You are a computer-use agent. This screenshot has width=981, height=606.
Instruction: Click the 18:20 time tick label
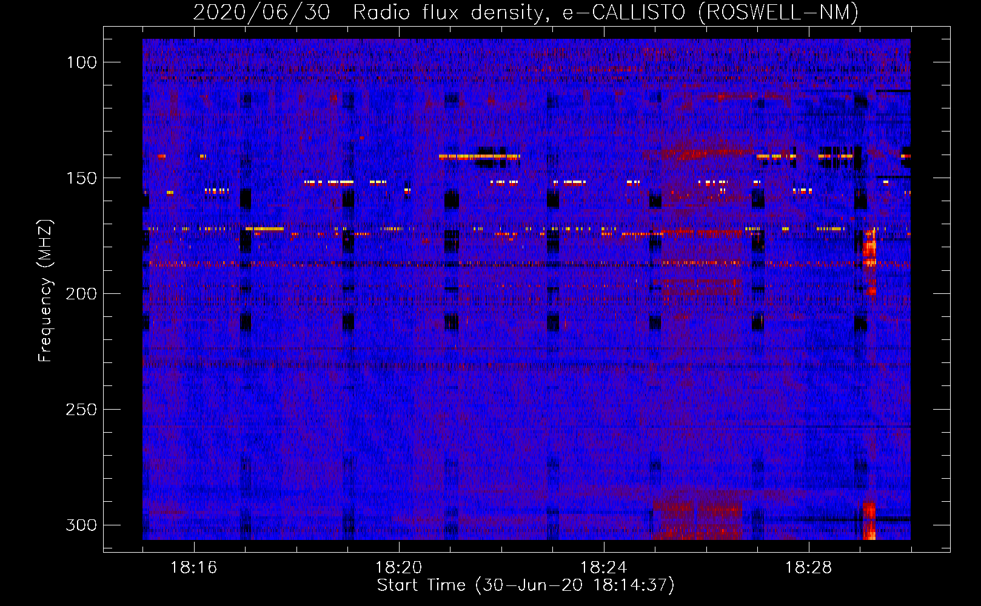pos(399,568)
